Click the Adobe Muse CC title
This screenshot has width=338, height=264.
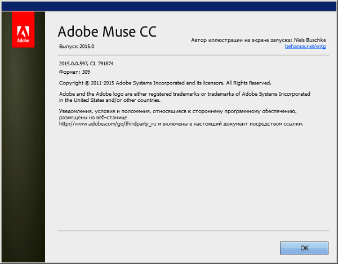(x=106, y=32)
